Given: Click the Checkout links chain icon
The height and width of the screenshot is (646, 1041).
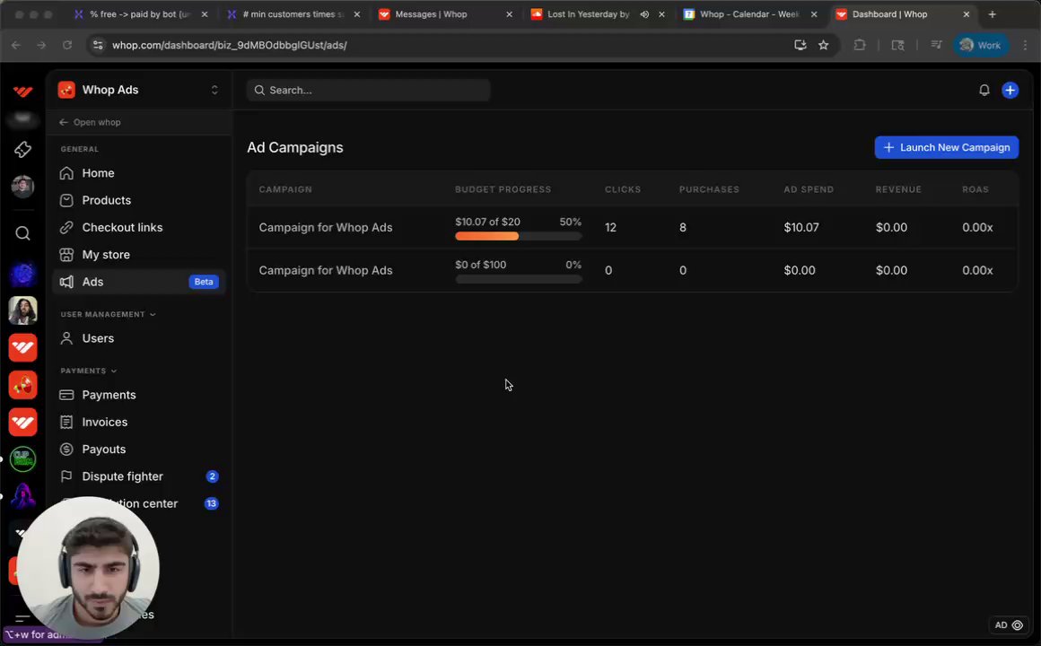Looking at the screenshot, I should [66, 228].
